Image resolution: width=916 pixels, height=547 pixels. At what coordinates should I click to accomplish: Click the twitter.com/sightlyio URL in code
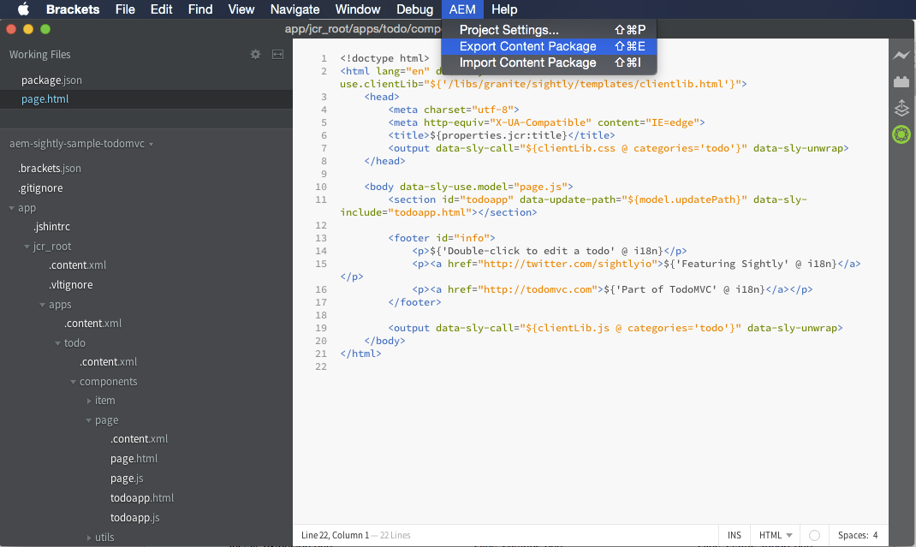click(568, 265)
